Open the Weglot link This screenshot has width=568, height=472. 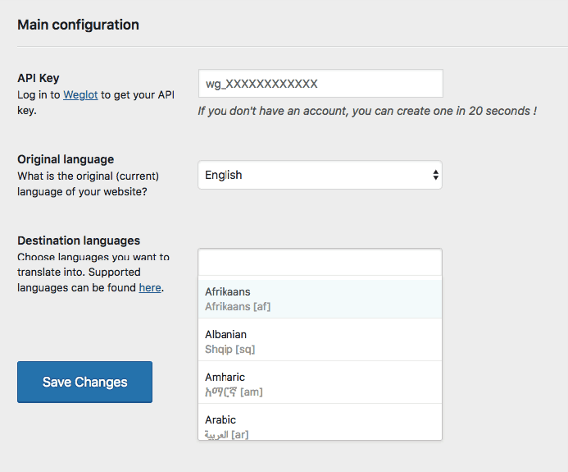pos(80,95)
